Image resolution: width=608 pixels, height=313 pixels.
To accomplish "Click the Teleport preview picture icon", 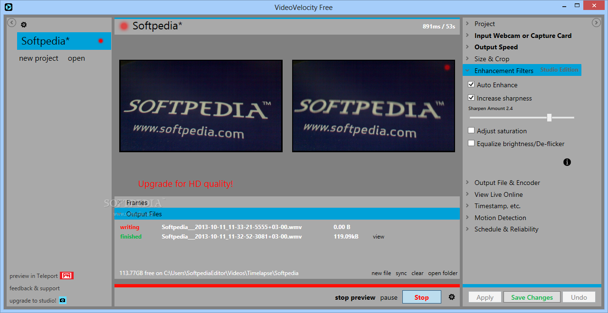I will (66, 276).
